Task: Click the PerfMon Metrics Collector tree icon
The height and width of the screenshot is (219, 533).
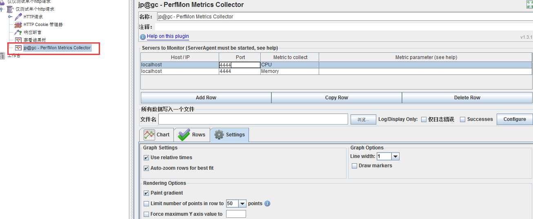Action: (x=18, y=48)
